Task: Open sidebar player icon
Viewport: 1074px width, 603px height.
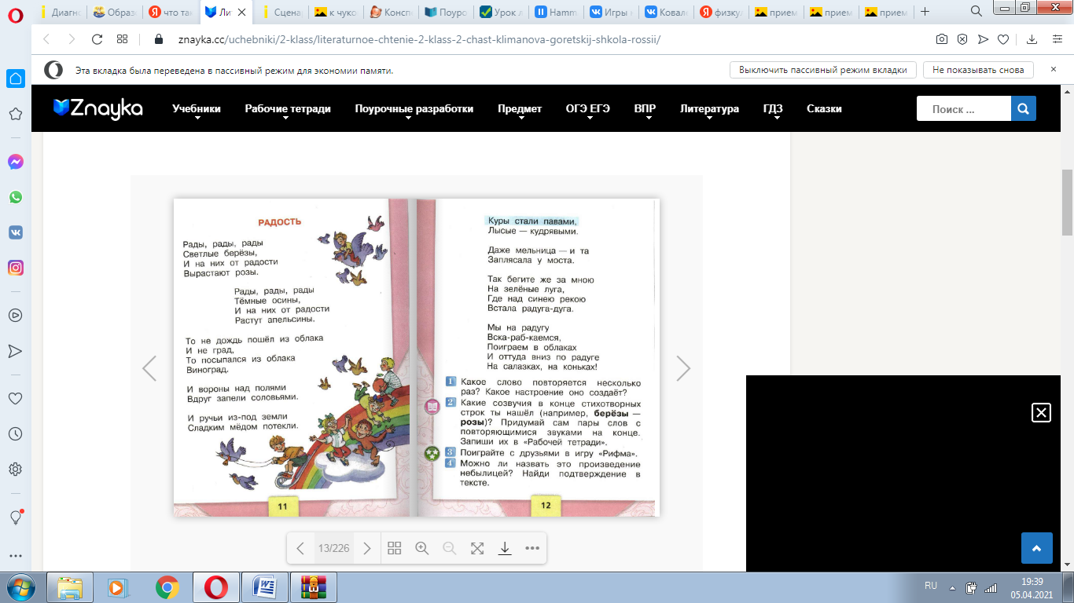Action: [x=15, y=315]
